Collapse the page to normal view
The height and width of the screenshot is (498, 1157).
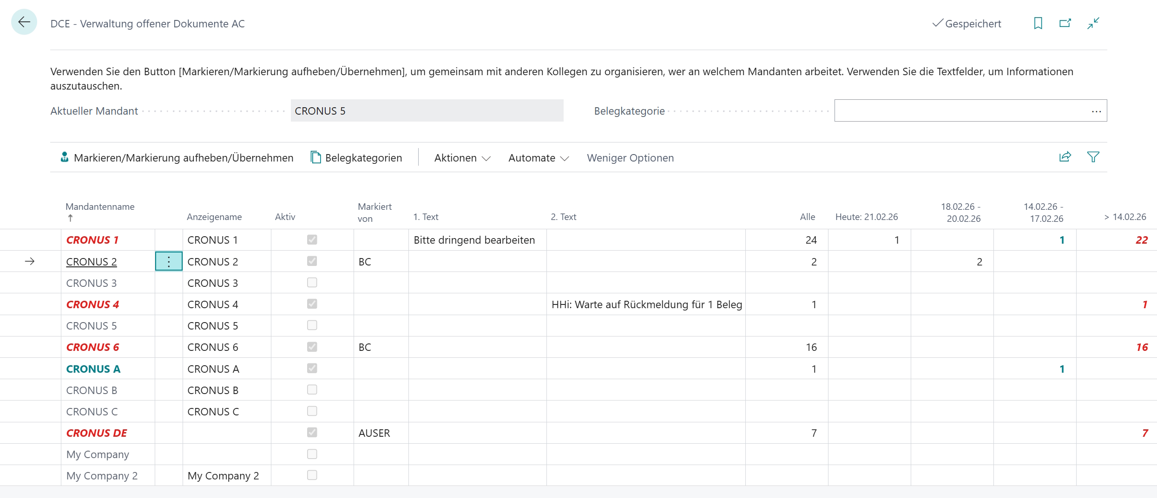1093,23
